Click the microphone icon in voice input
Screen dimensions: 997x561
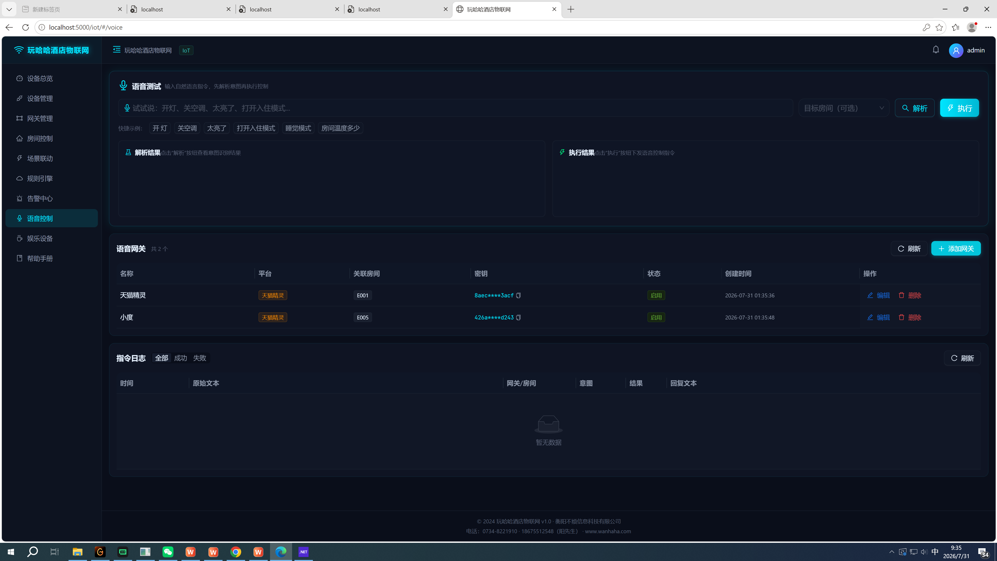tap(127, 108)
